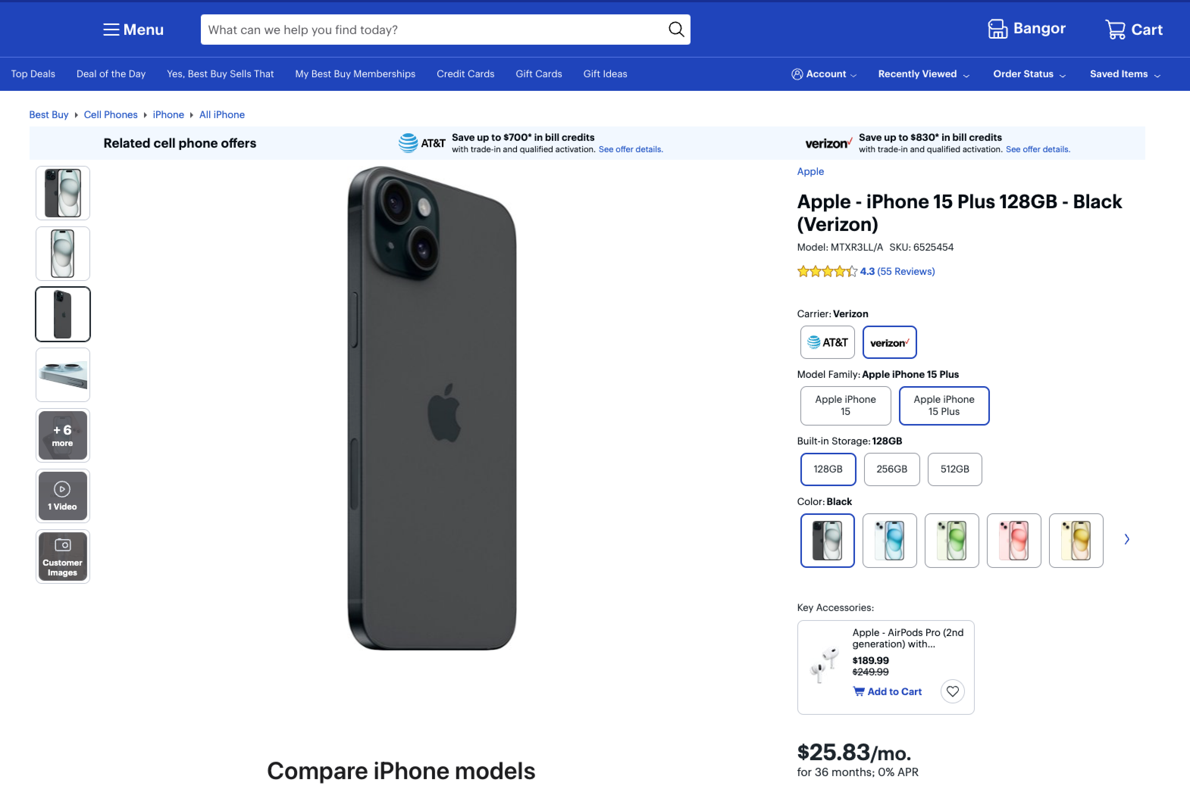Go to Top Deals
The image size is (1190, 792).
[33, 74]
